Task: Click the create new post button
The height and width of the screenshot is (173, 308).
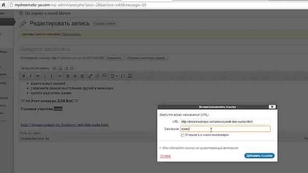Action: [x=104, y=24]
